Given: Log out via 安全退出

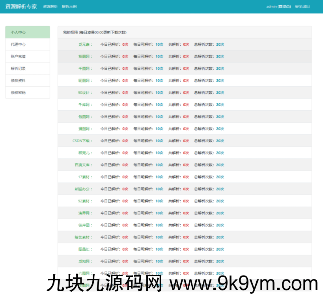Looking at the screenshot, I should point(302,7).
